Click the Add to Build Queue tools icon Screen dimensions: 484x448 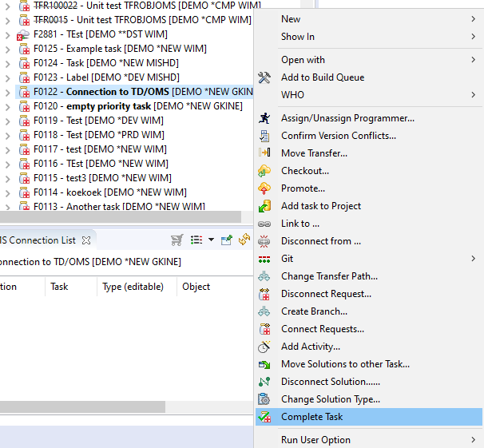264,77
